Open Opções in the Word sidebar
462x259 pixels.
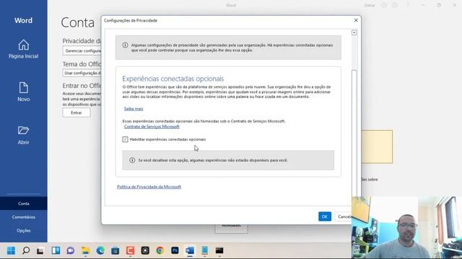pos(24,230)
